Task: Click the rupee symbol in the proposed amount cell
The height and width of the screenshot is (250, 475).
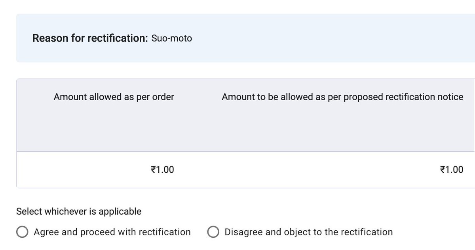Action: click(442, 170)
